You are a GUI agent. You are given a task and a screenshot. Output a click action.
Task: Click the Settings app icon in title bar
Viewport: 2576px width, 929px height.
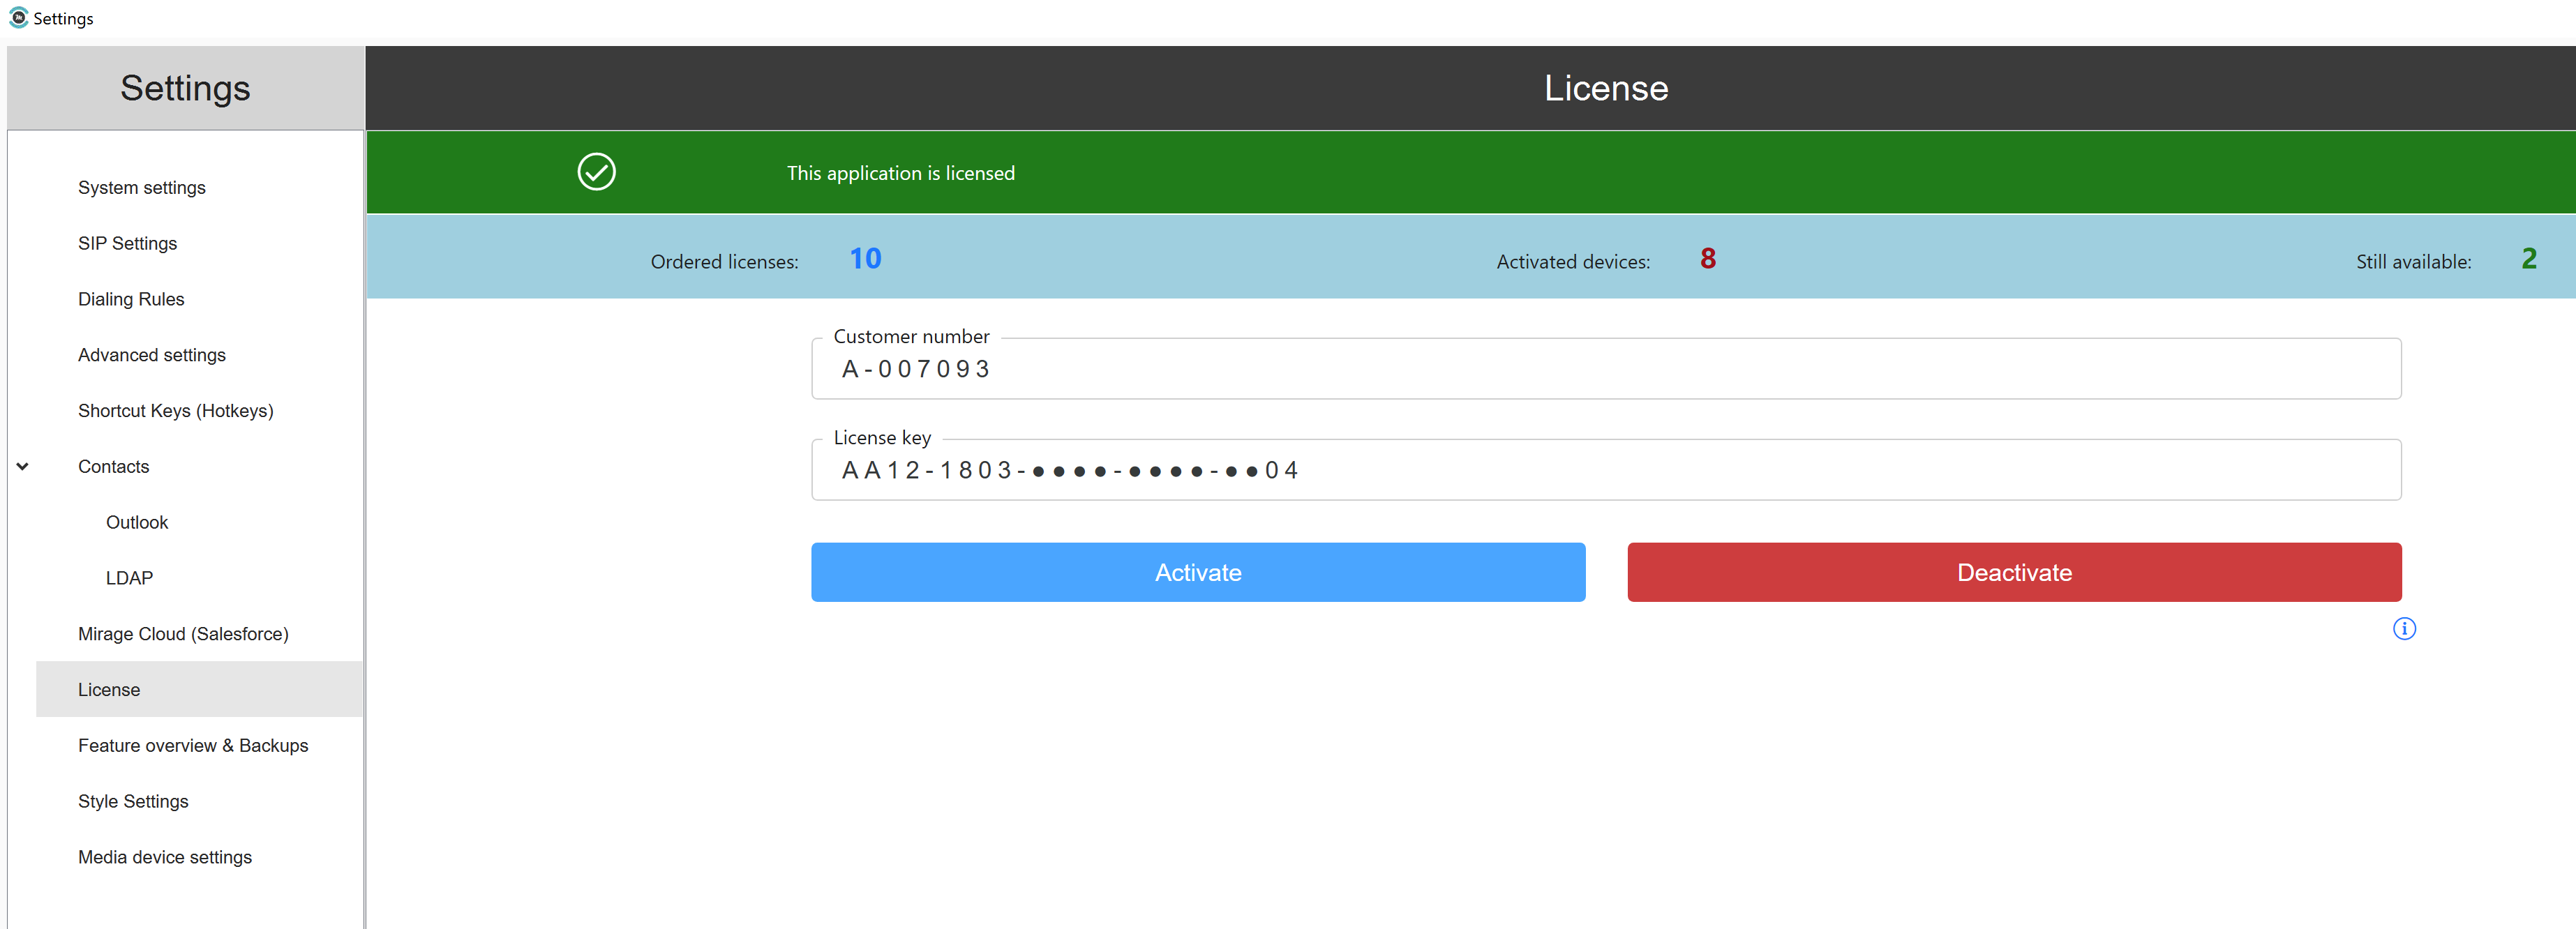(x=18, y=18)
